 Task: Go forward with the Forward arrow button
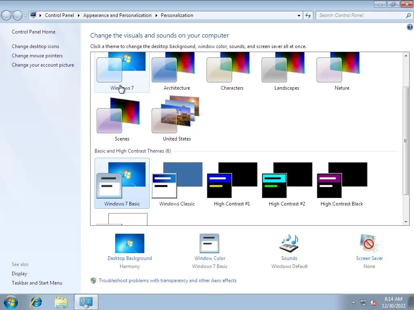pyautogui.click(x=17, y=16)
